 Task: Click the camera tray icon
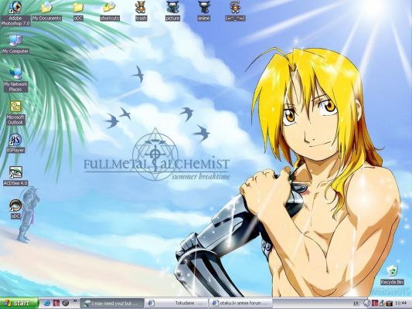point(389,304)
